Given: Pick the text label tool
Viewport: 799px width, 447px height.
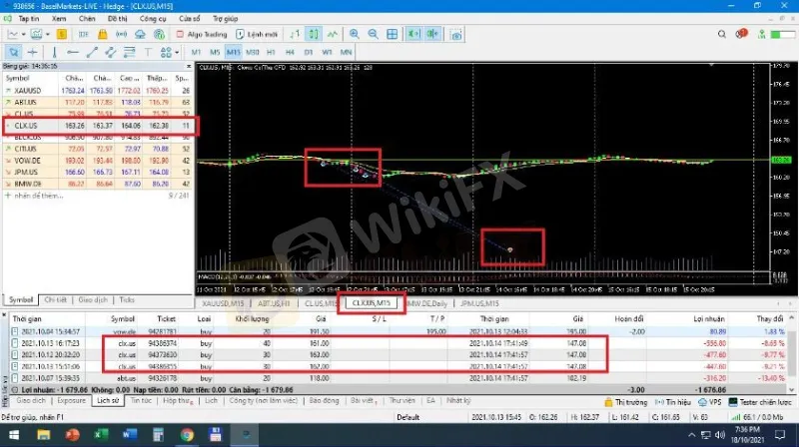Looking at the screenshot, I should click(147, 51).
